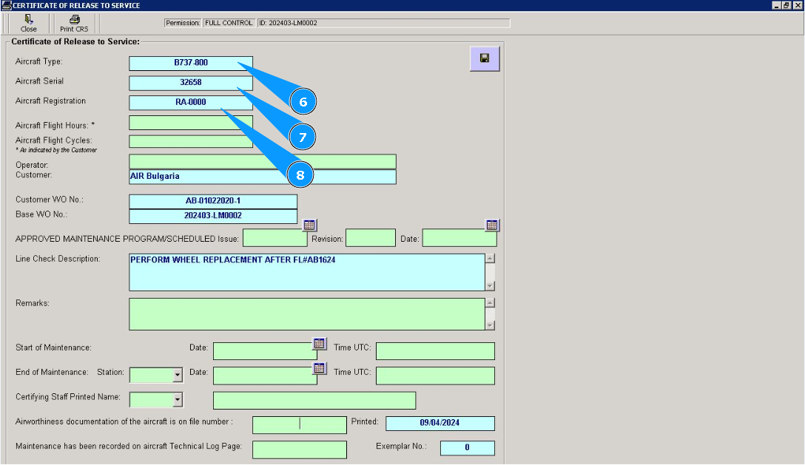Viewport: 805px width, 465px height.
Task: Click the window title bar application icon
Action: [6, 5]
